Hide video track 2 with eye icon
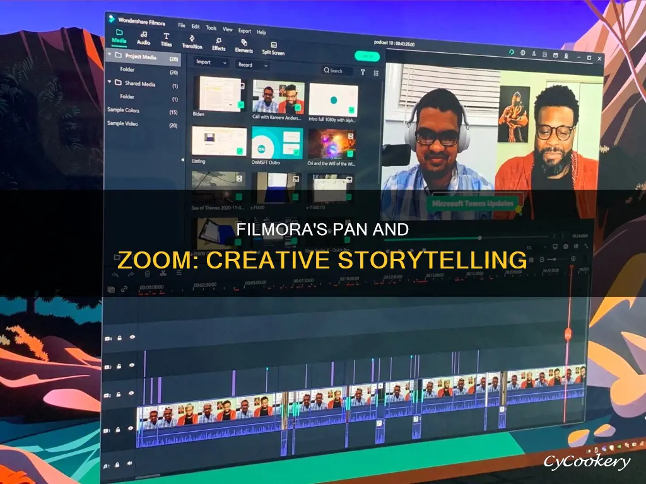The height and width of the screenshot is (484, 646). click(x=131, y=393)
